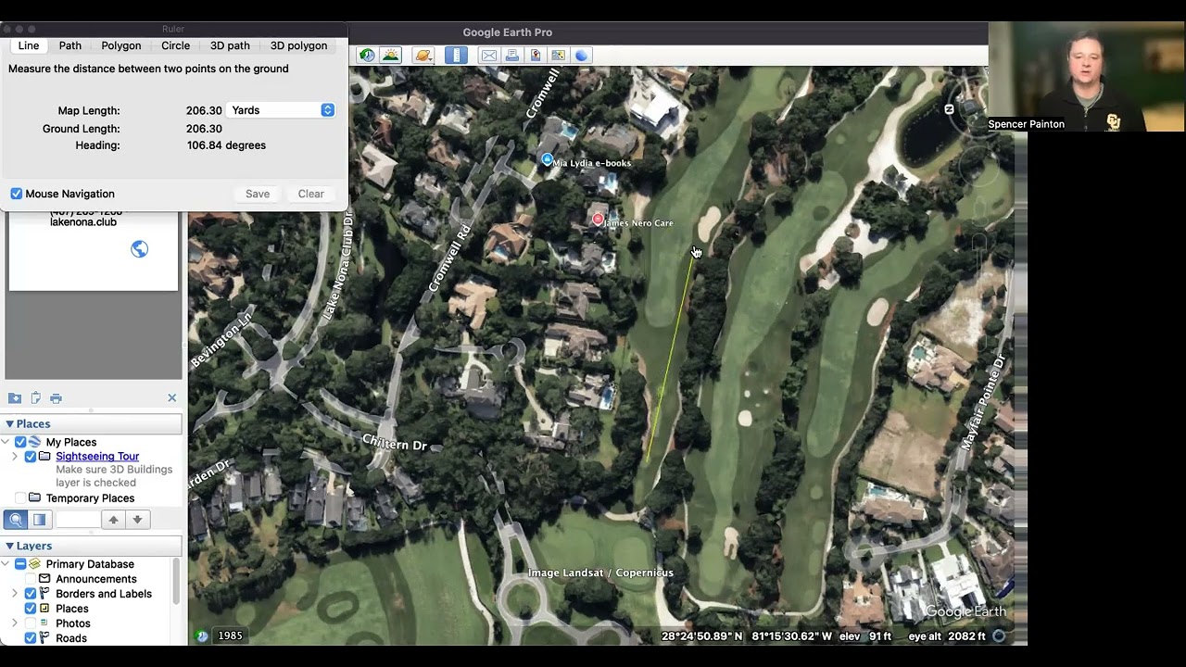This screenshot has height=667, width=1186.
Task: Click the Sightseeing Tour folder icon
Action: [44, 457]
